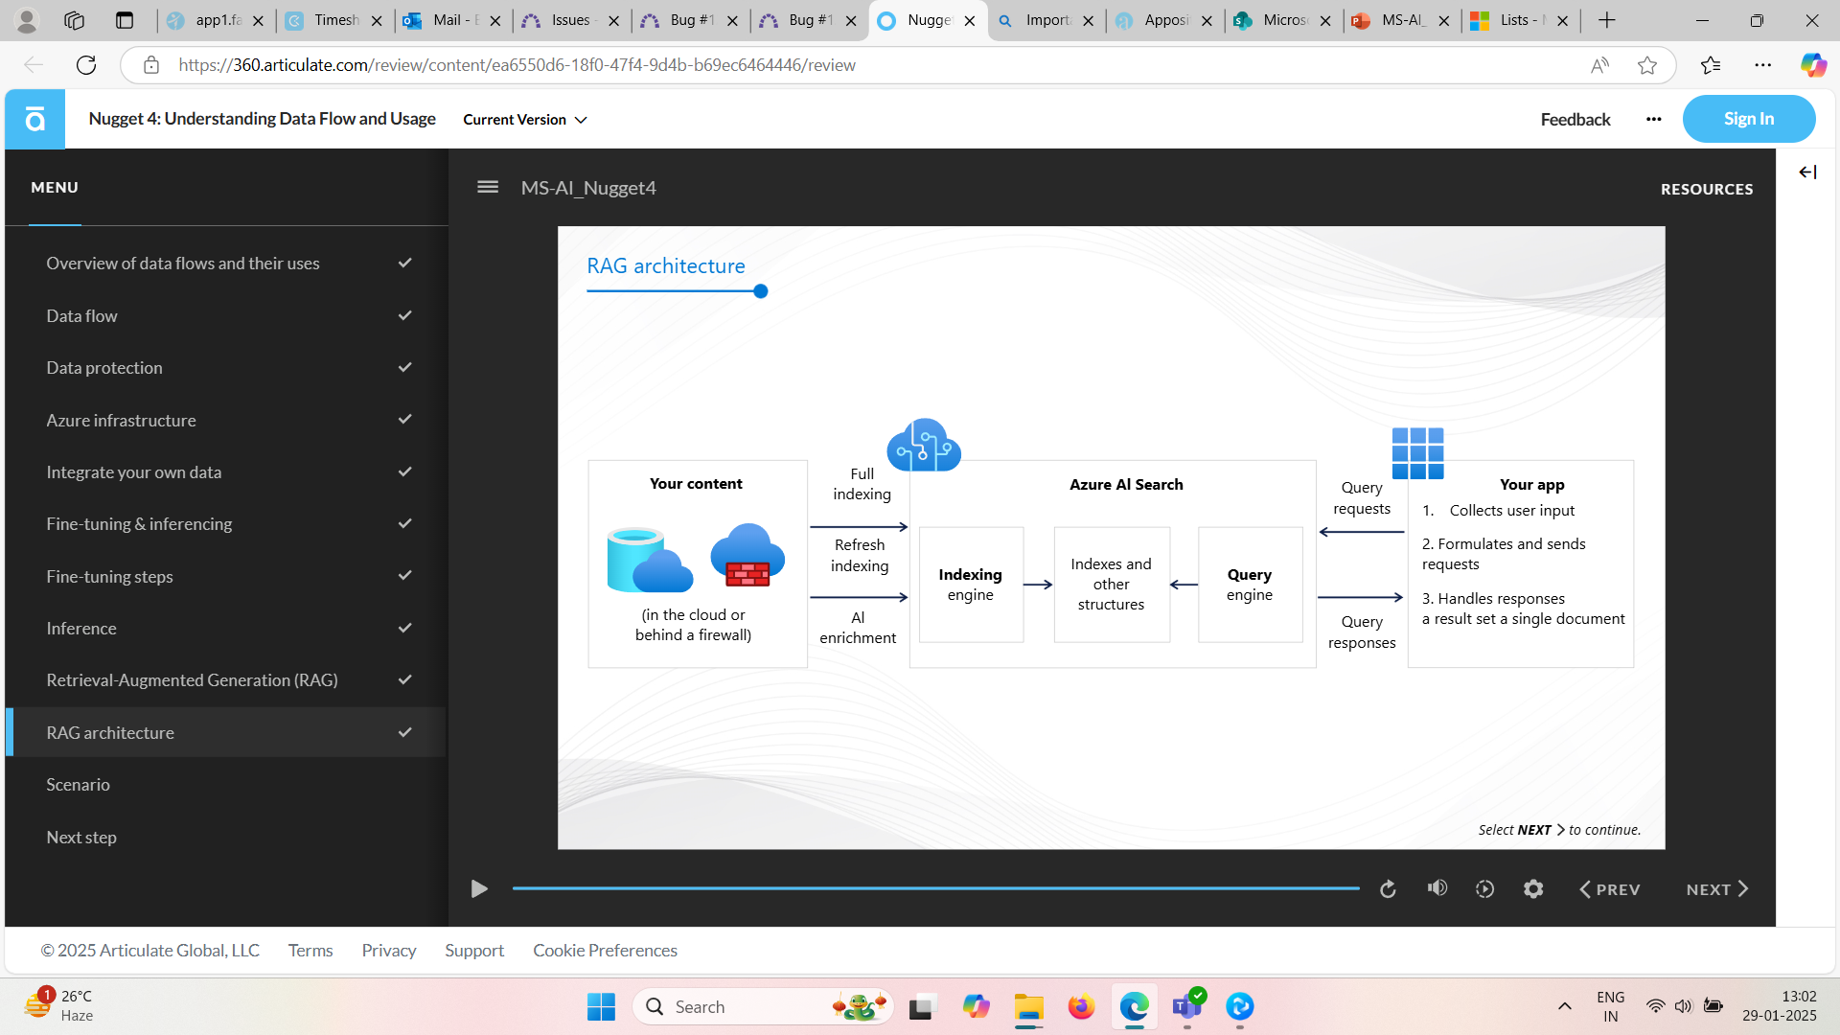Select Integrate your own data item

tap(225, 472)
